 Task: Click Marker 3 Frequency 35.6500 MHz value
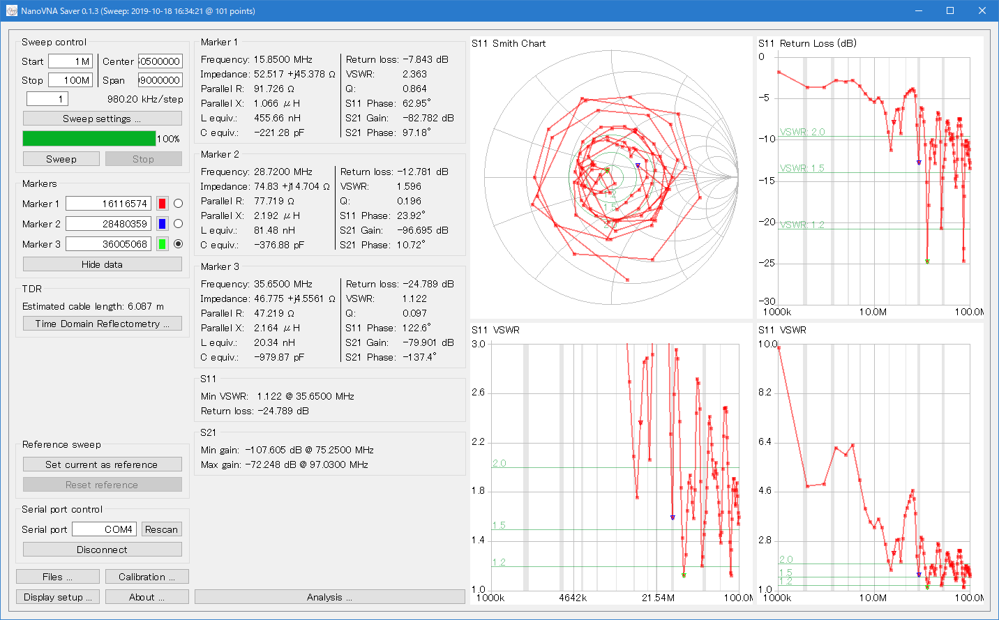pyautogui.click(x=283, y=284)
